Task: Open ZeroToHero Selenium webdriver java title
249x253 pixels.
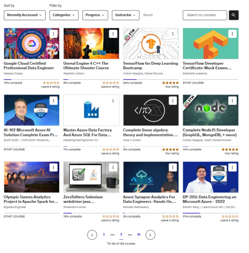Action: pos(83,199)
